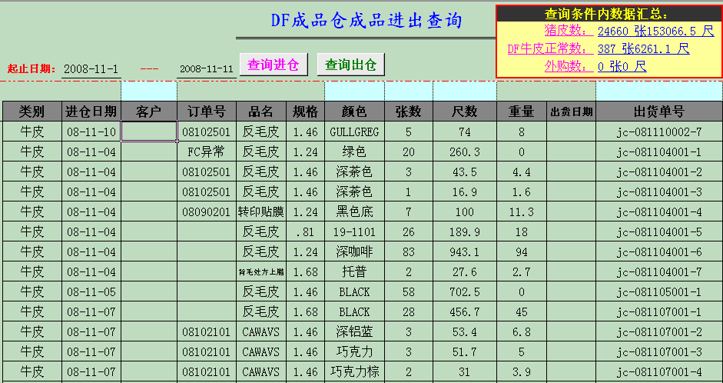
Task: Click the 颜色 column header
Action: click(x=354, y=112)
